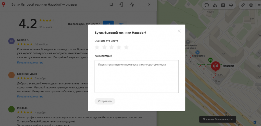Toggle traffic layer icon on the map
The width and height of the screenshot is (261, 126).
(207, 5)
